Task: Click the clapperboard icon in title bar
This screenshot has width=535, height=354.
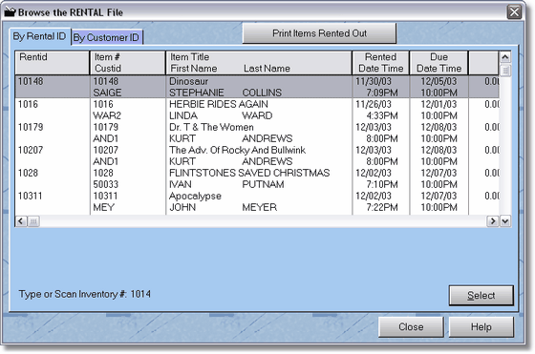Action: click(x=11, y=11)
